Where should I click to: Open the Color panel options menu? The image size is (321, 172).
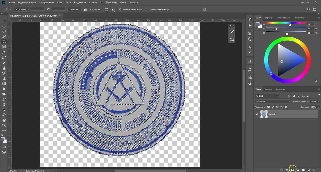point(318,18)
